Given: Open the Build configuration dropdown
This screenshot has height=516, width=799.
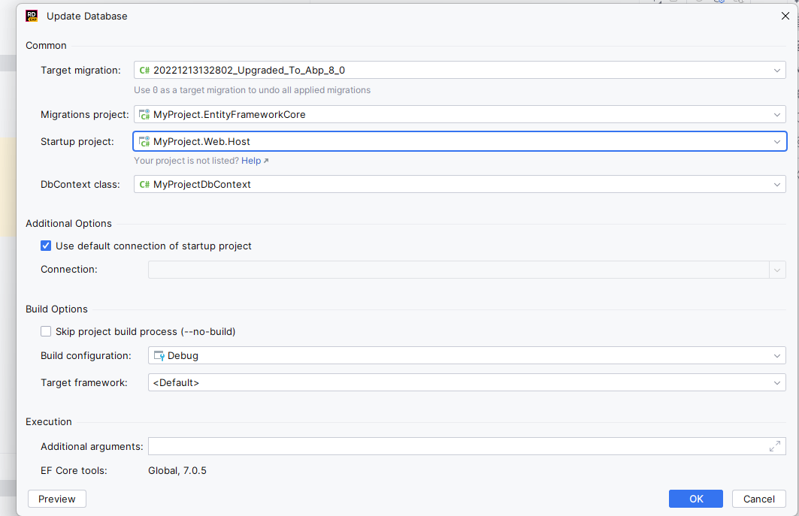Looking at the screenshot, I should click(777, 355).
